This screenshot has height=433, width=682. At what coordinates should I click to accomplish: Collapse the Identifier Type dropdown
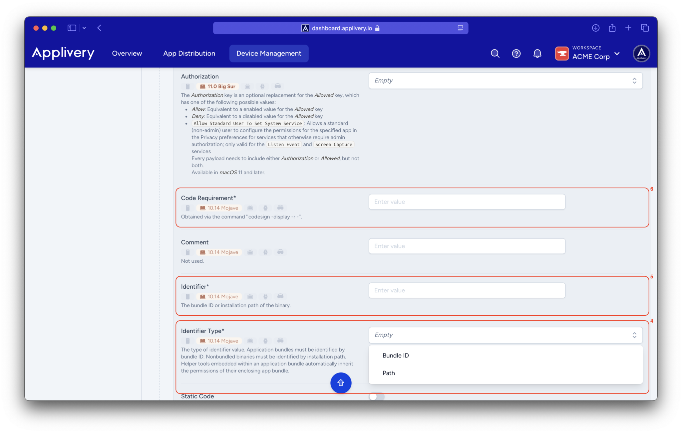[x=505, y=335]
